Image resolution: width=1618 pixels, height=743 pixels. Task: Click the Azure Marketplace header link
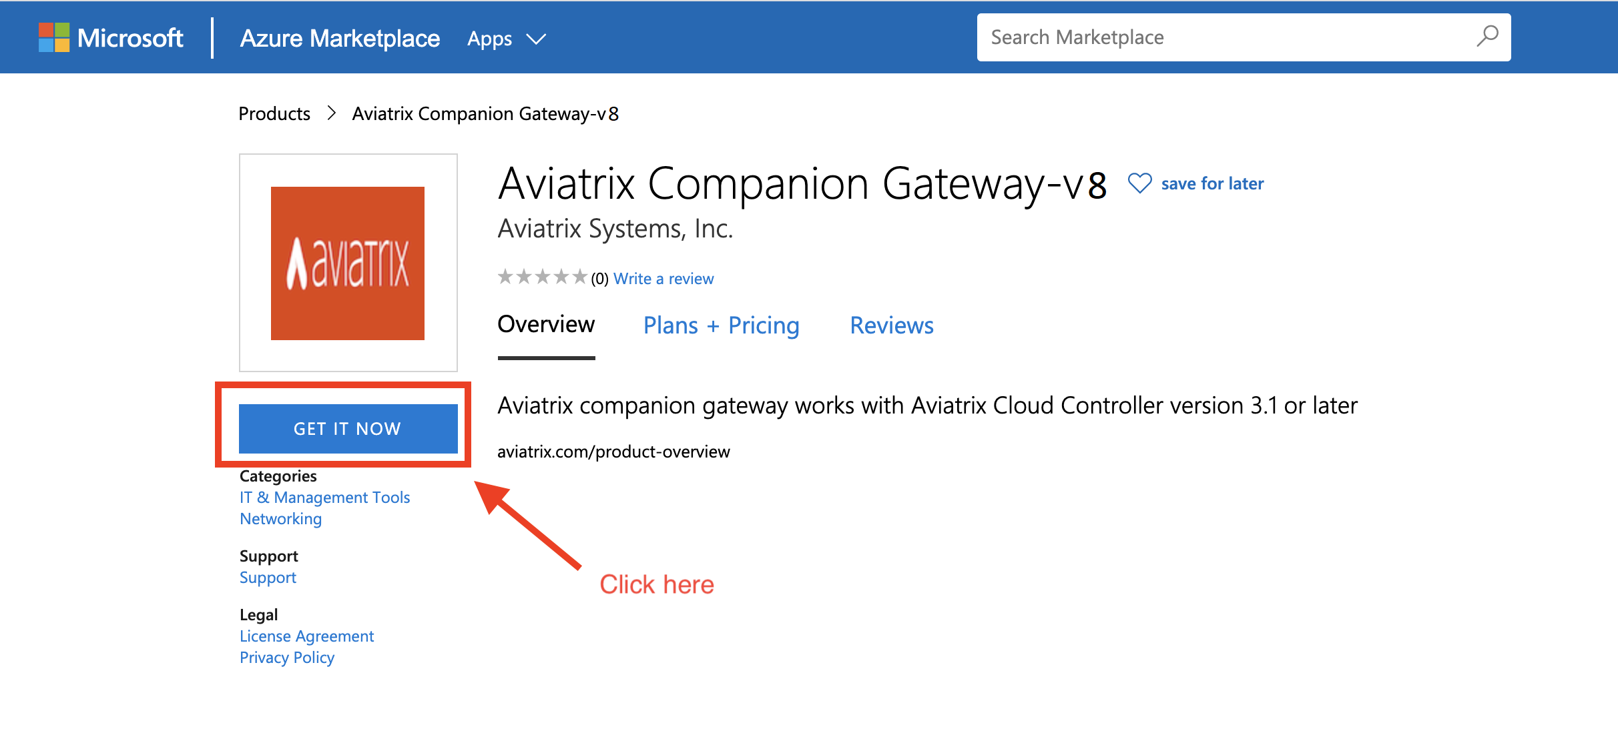[x=340, y=38]
